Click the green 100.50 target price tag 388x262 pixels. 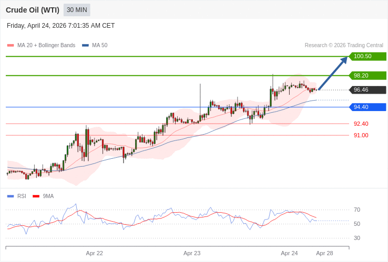(x=367, y=57)
